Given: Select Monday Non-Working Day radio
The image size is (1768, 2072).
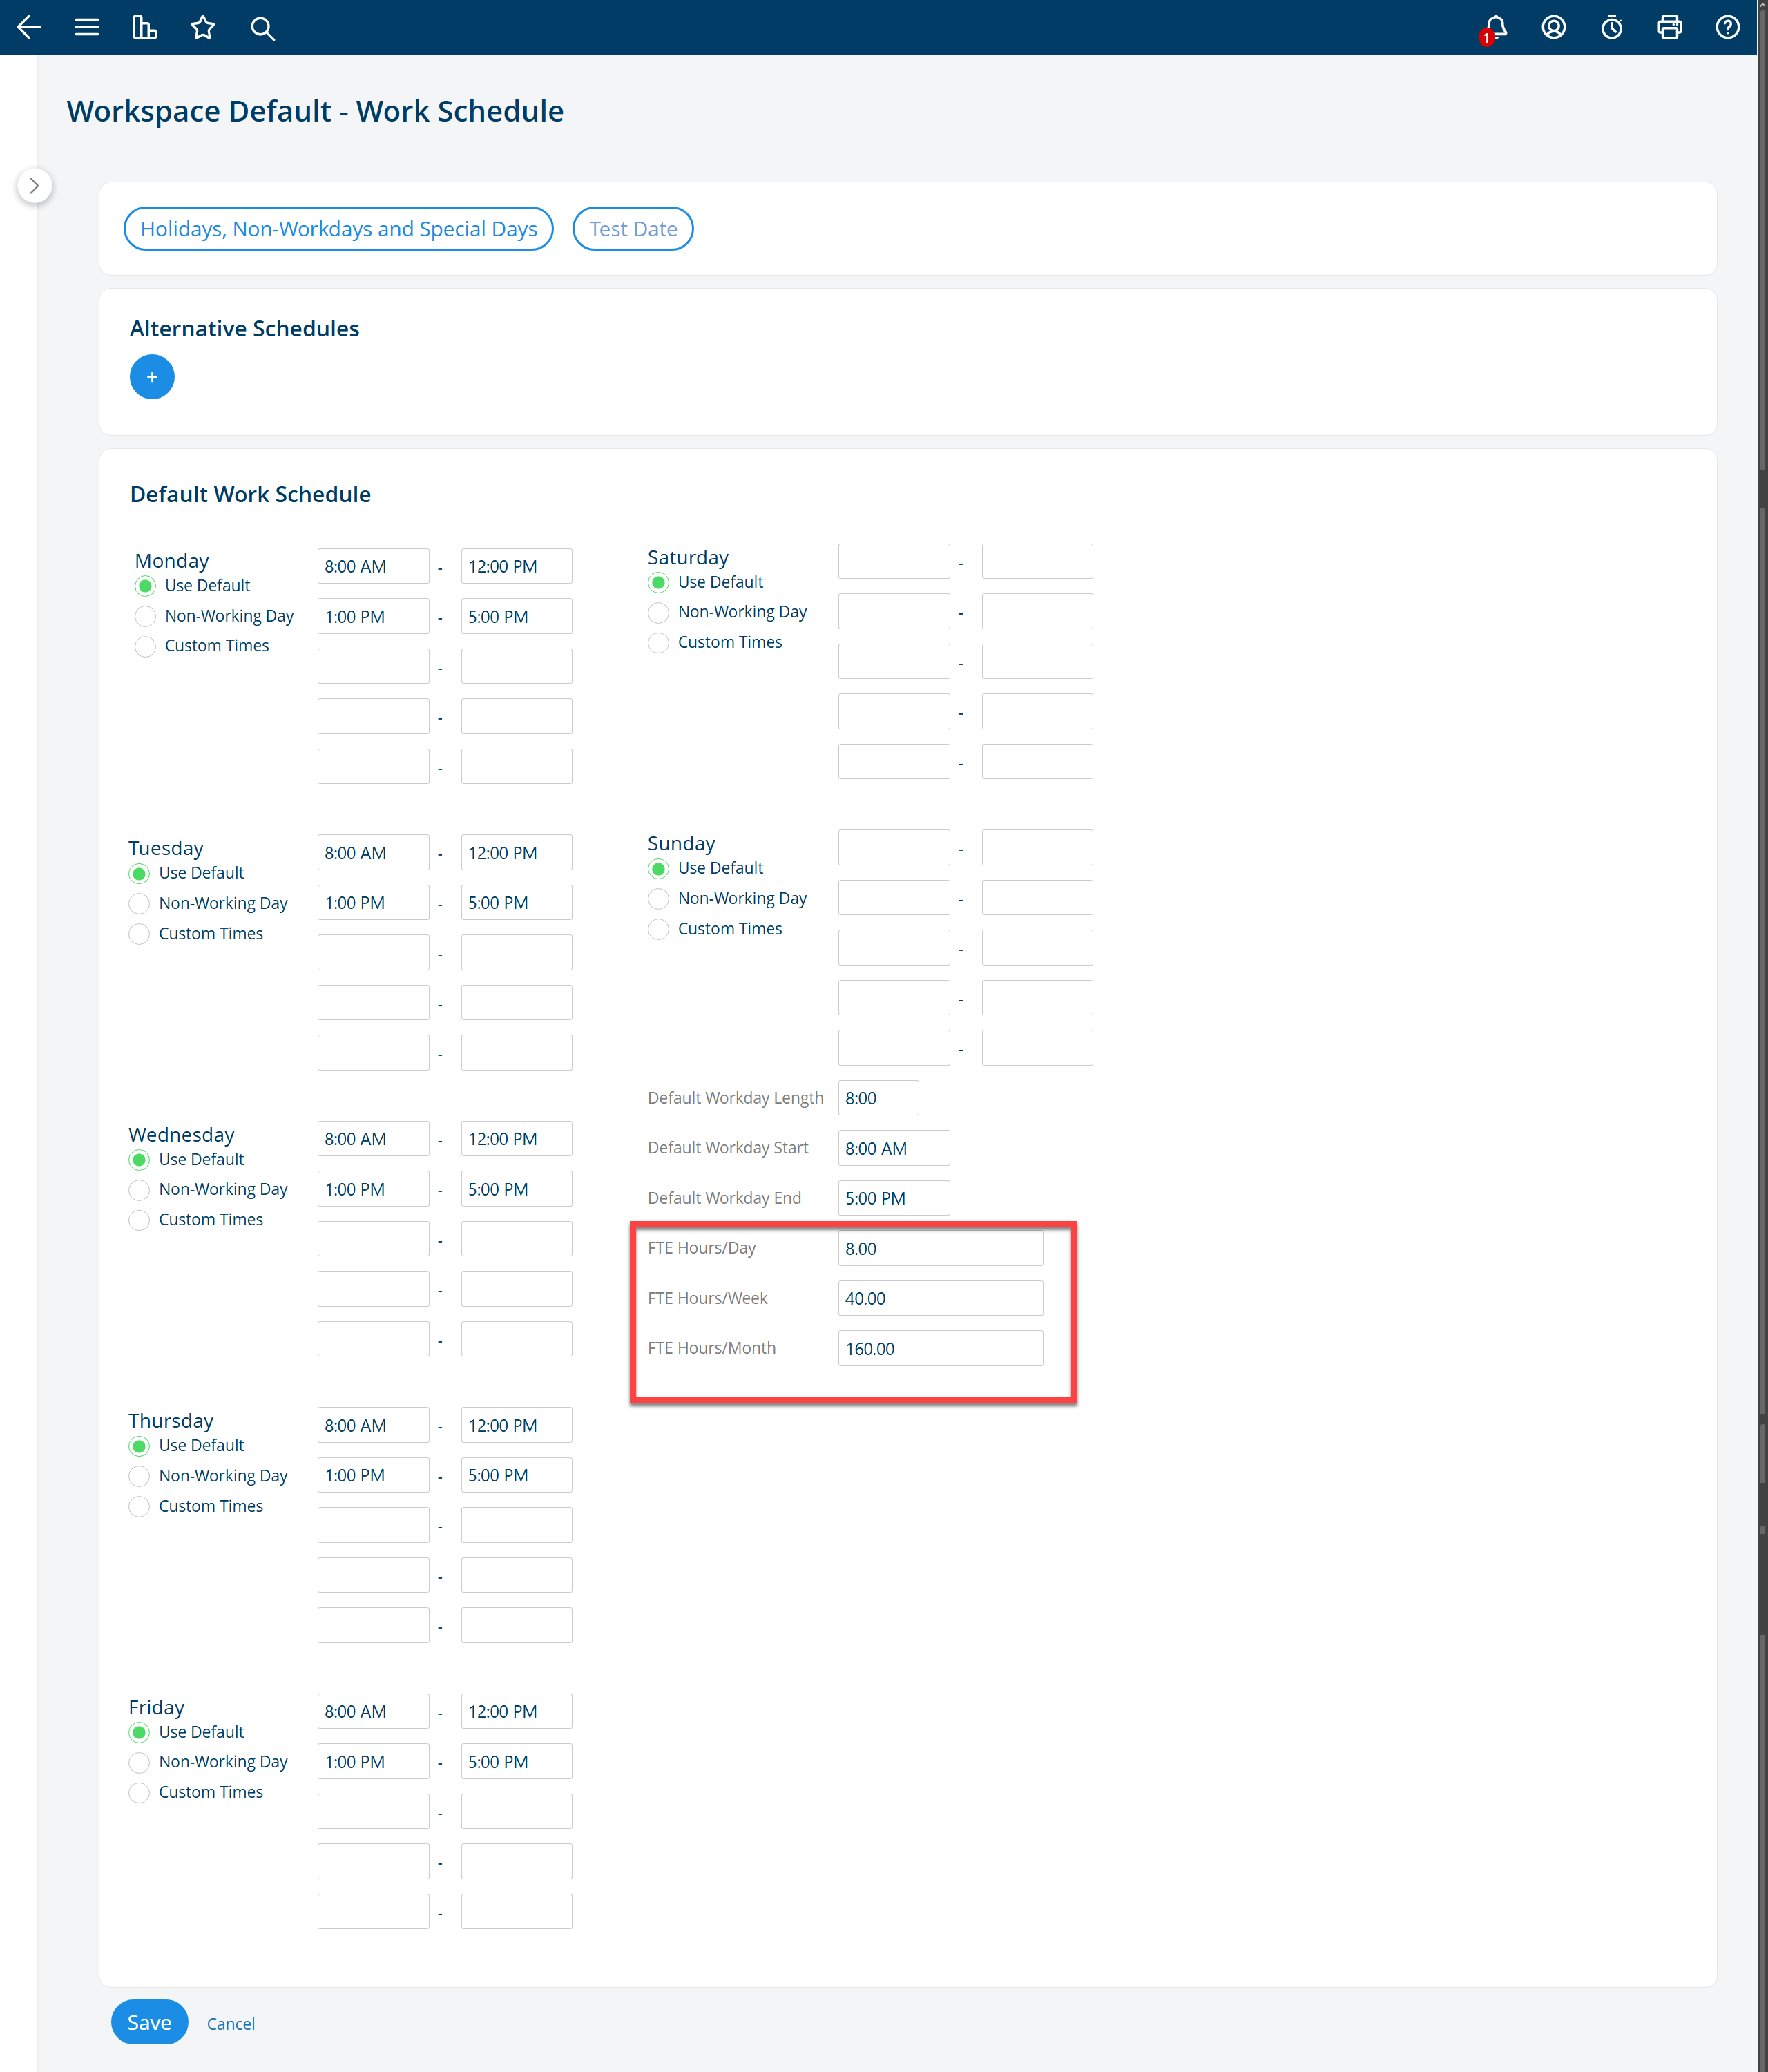Looking at the screenshot, I should [145, 616].
